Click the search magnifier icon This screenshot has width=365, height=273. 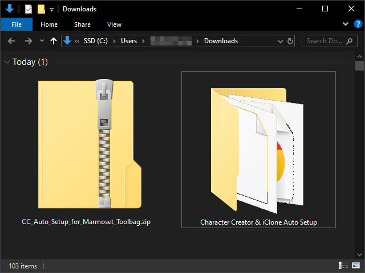[349, 41]
